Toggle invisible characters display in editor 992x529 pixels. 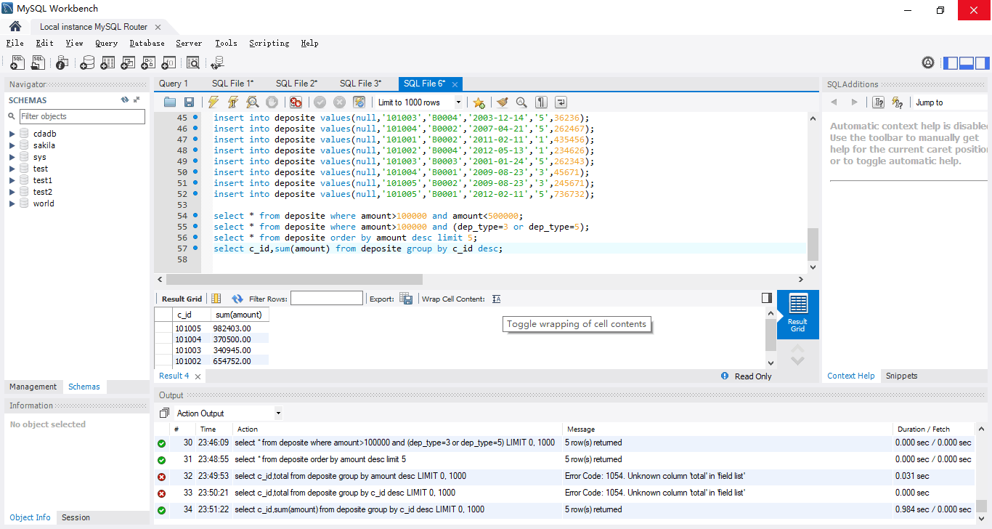click(x=541, y=102)
